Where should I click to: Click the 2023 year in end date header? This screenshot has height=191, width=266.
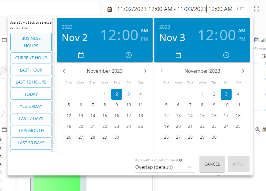[x=165, y=27]
